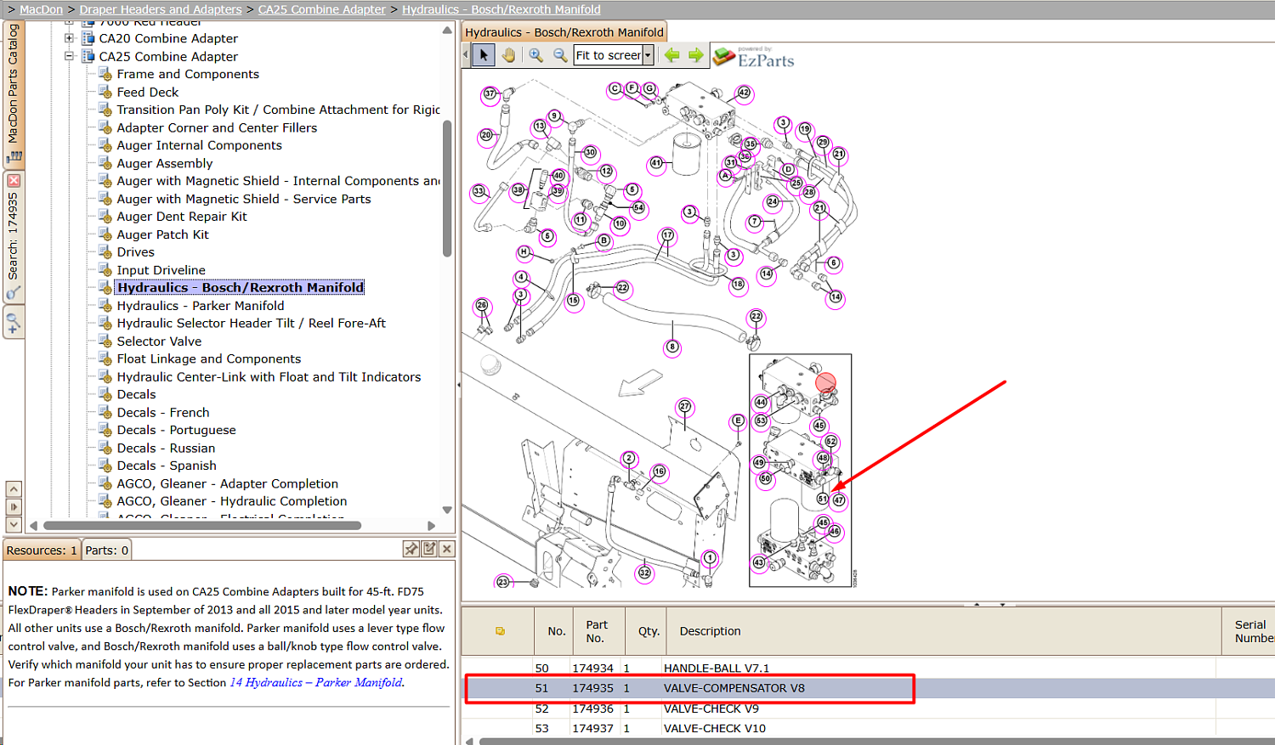Click the Auger Assembly page icon
The height and width of the screenshot is (745, 1275).
click(x=105, y=163)
